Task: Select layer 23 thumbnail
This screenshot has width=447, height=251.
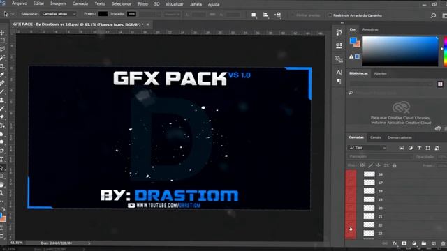Action: [x=369, y=233]
